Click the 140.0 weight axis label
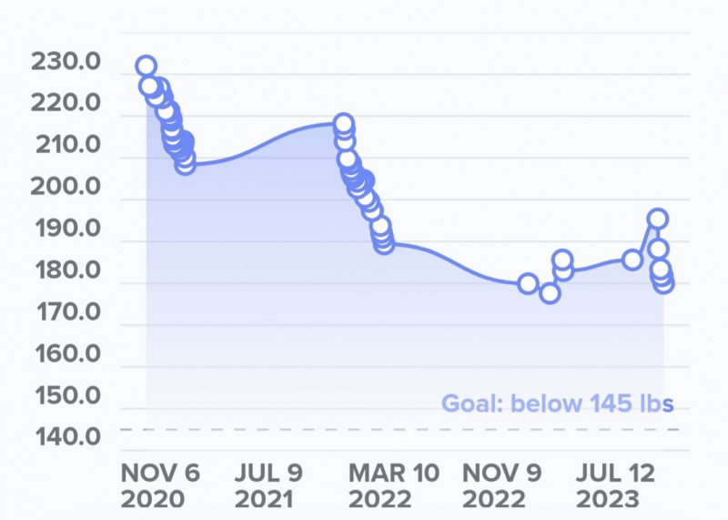The width and height of the screenshot is (728, 520). (x=66, y=437)
